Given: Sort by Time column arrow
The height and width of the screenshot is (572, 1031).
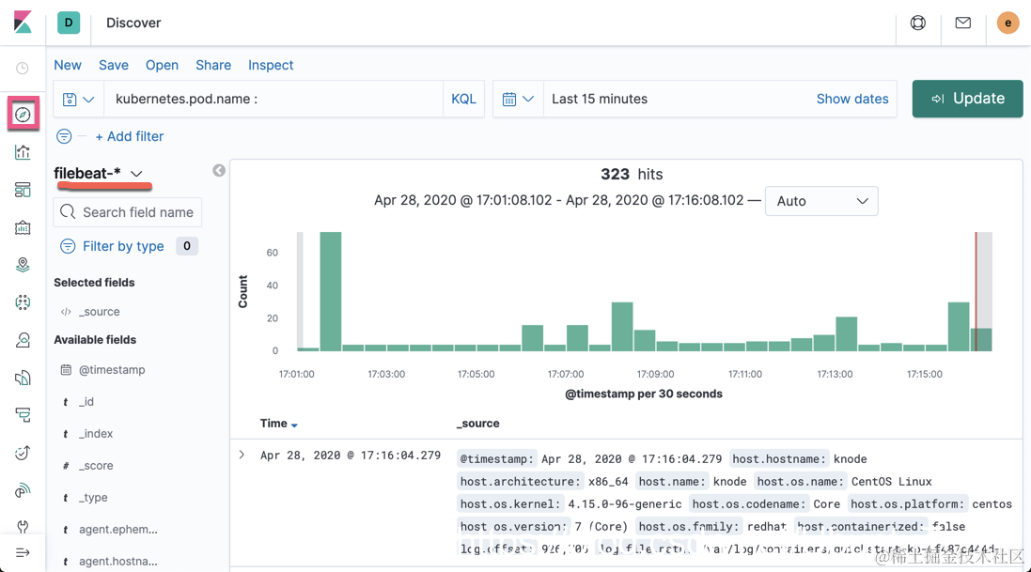Looking at the screenshot, I should (x=294, y=425).
